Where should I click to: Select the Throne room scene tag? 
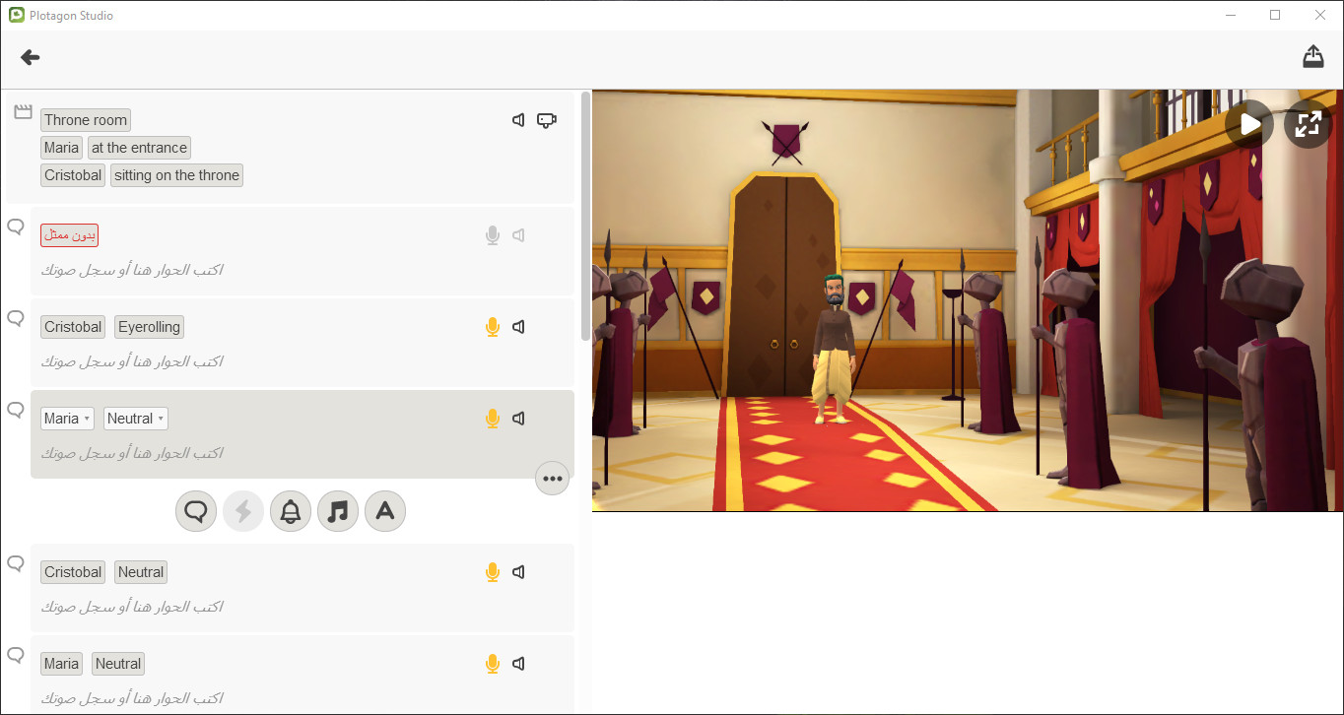(x=86, y=120)
